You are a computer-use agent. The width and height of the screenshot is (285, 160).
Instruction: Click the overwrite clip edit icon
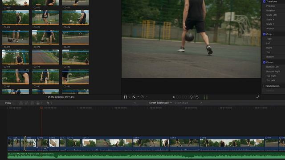(x=37, y=103)
